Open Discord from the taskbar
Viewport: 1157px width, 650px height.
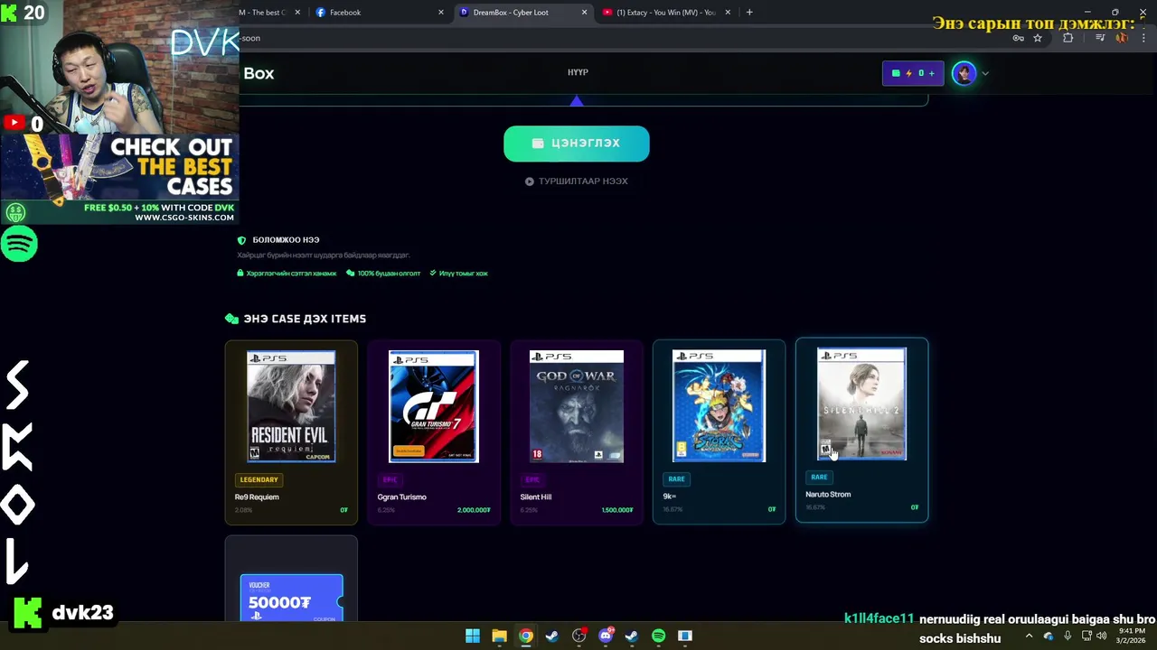point(606,636)
